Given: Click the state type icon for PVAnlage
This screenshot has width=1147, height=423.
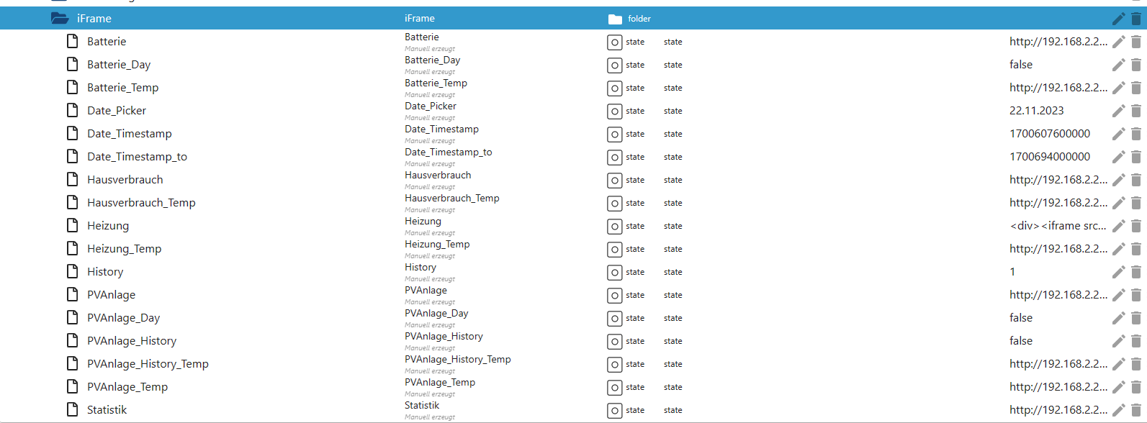Looking at the screenshot, I should (x=614, y=296).
